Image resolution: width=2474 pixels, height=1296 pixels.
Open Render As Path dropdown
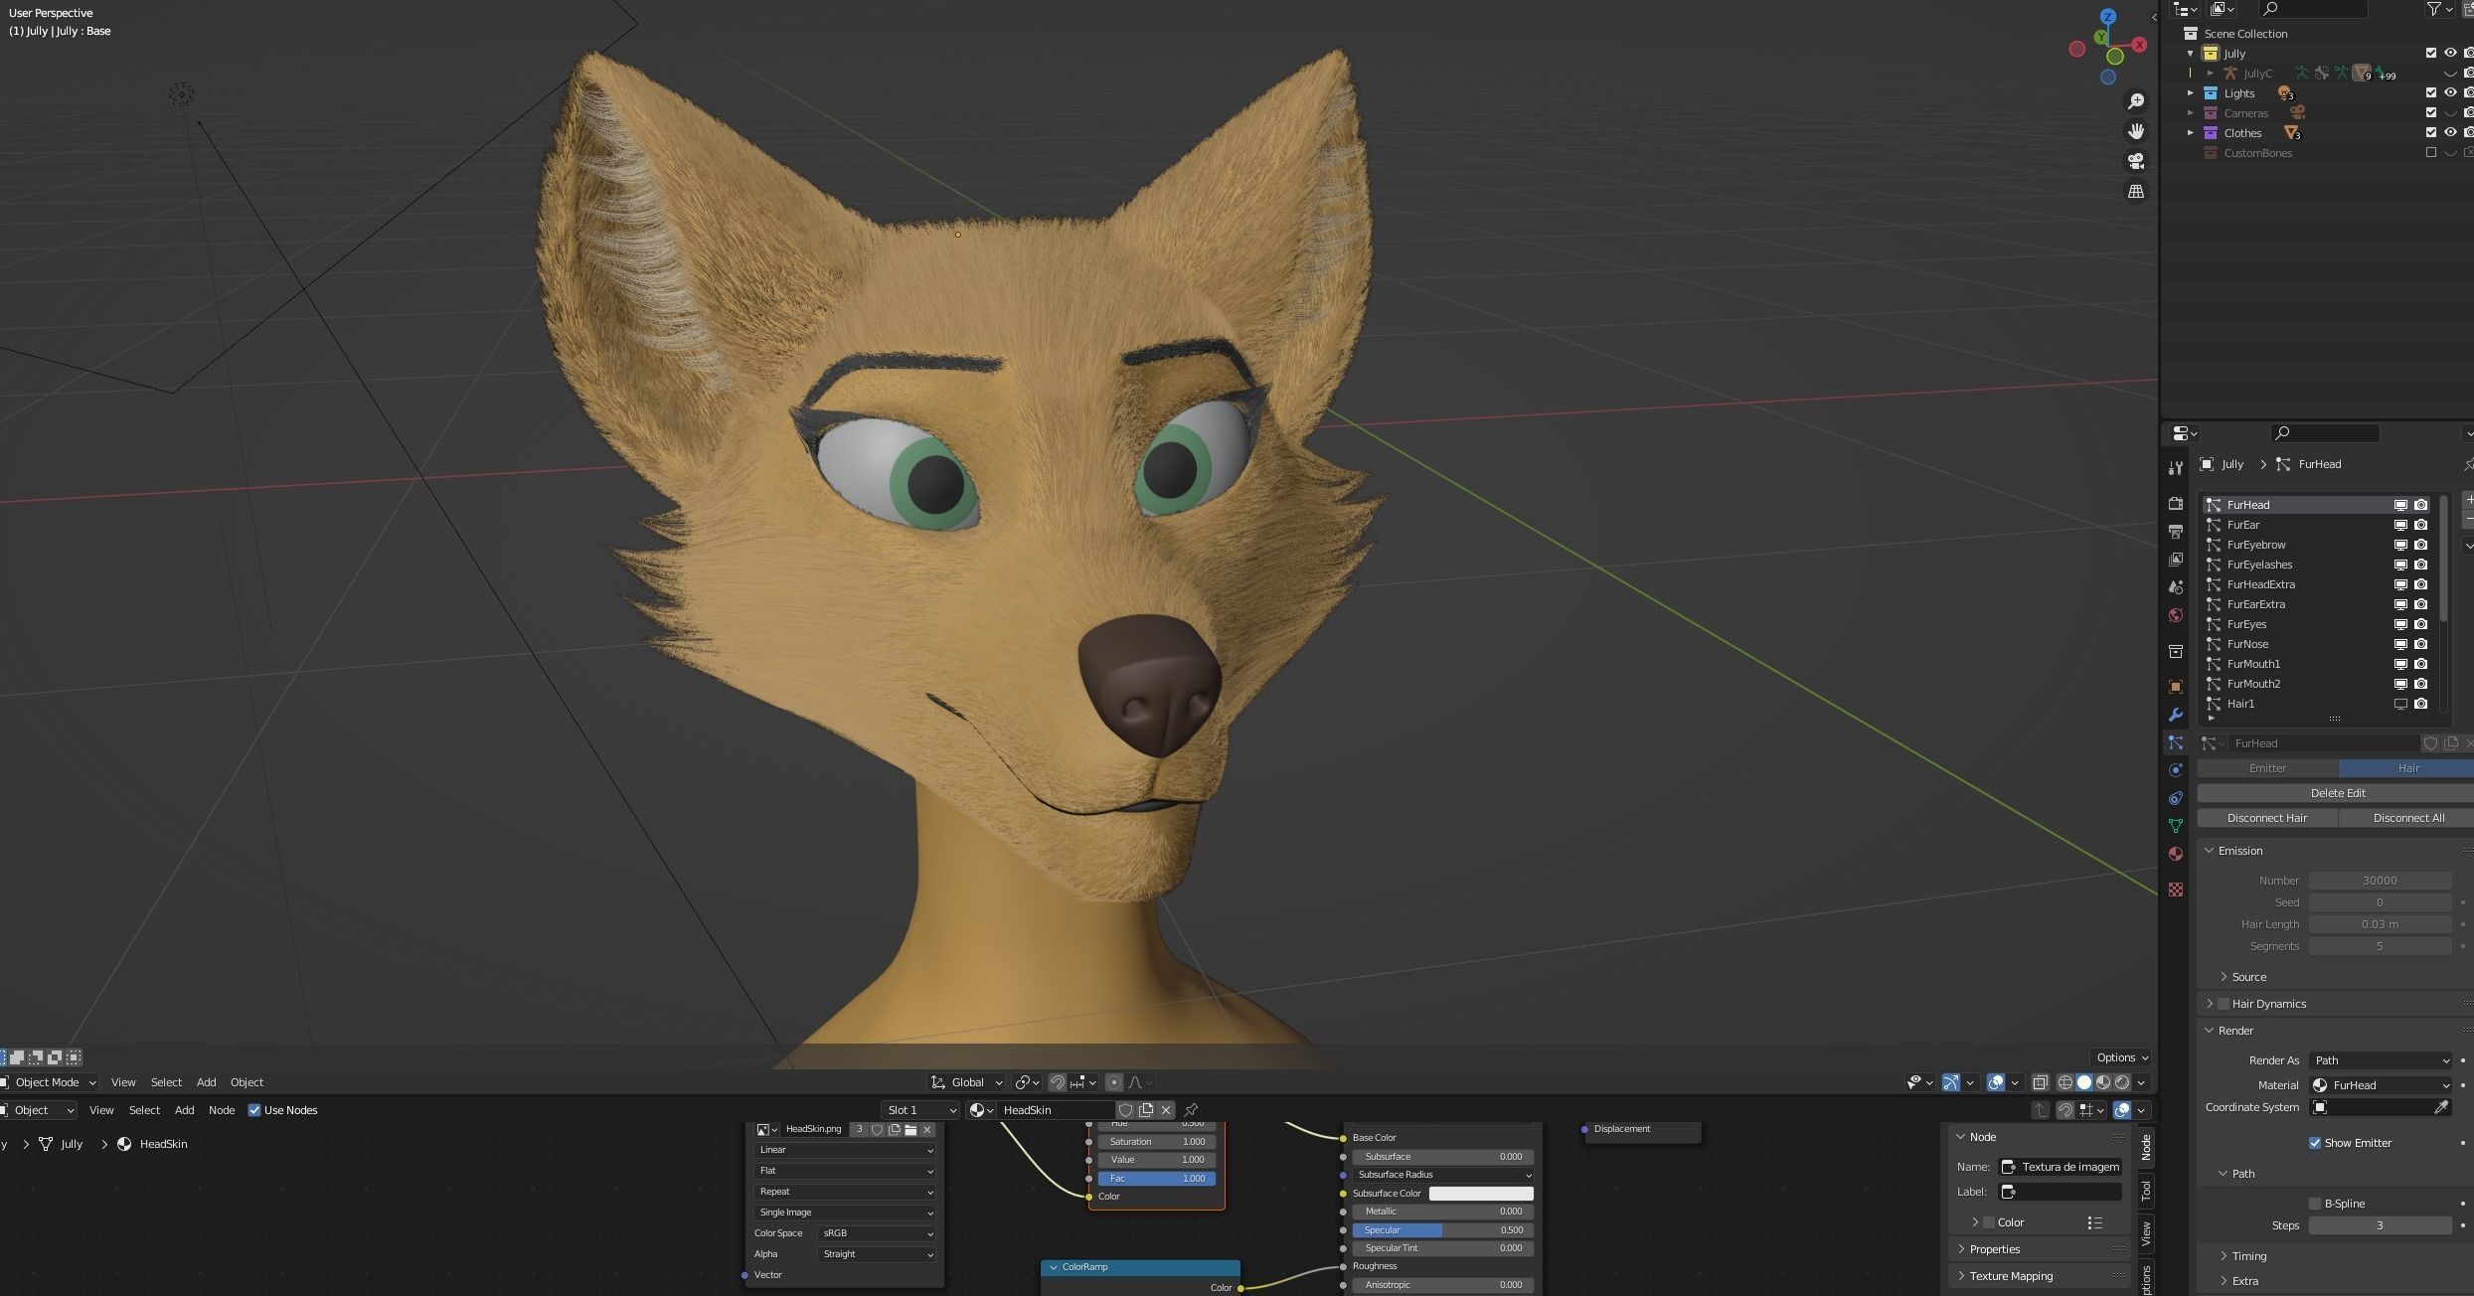[2381, 1060]
